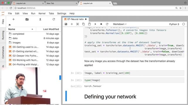Reload the browser page
The image size is (188, 105).
(x=11, y=8)
